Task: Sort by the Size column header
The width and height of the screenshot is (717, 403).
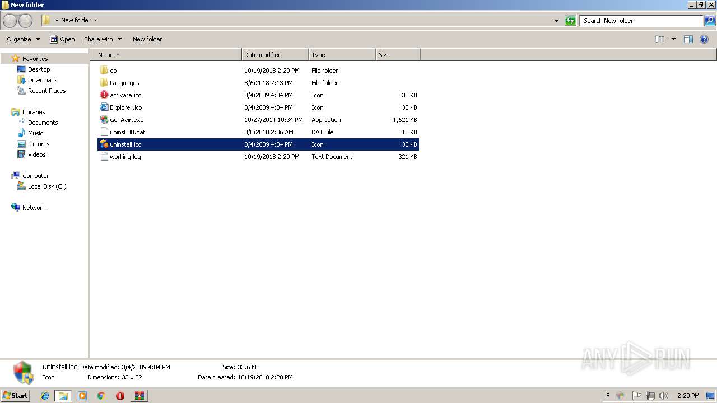Action: click(398, 55)
